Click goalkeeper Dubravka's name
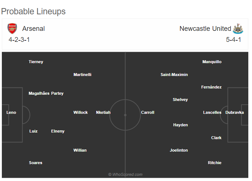252x181 pixels. [235, 112]
